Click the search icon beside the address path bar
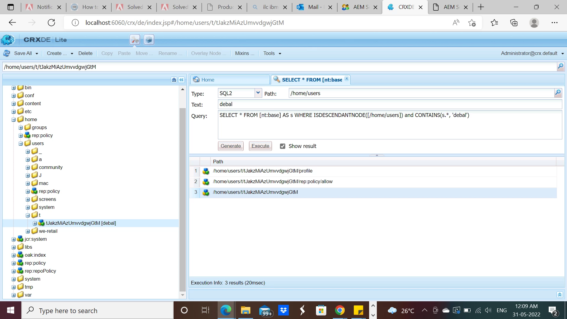 coord(560,66)
